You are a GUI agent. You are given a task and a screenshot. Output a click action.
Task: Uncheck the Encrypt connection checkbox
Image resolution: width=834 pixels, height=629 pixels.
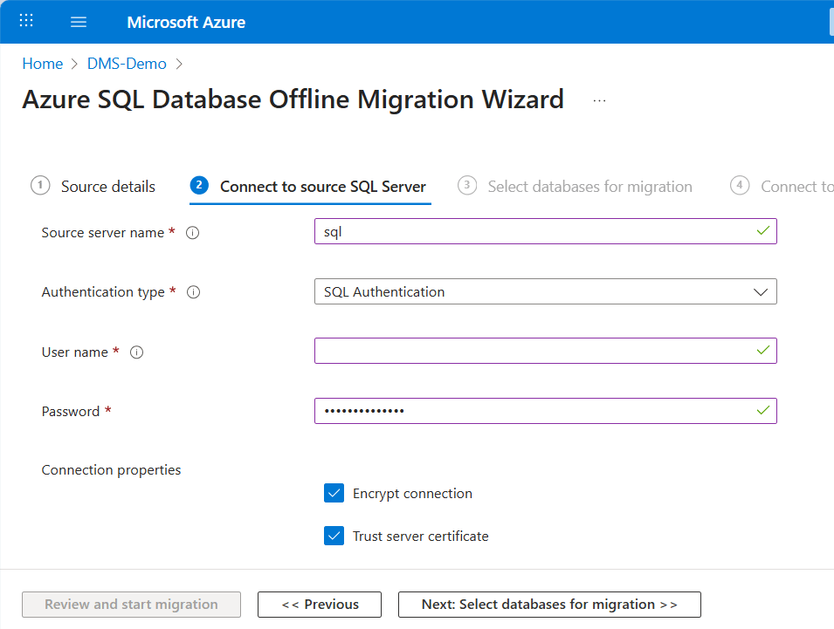tap(334, 494)
